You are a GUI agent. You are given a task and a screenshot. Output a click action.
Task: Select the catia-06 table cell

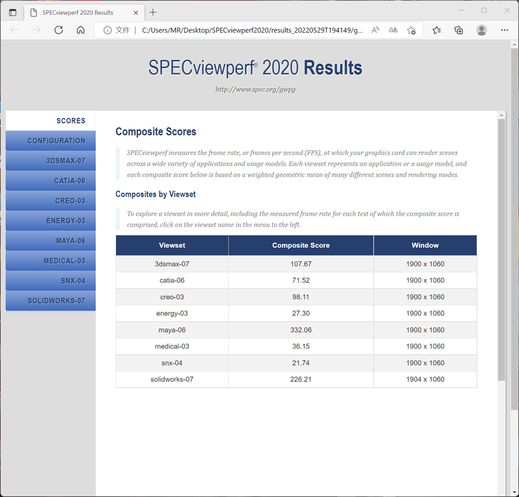tap(172, 280)
